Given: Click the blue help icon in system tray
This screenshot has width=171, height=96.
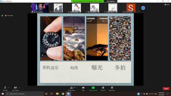Looking at the screenshot, I should 139,94.
